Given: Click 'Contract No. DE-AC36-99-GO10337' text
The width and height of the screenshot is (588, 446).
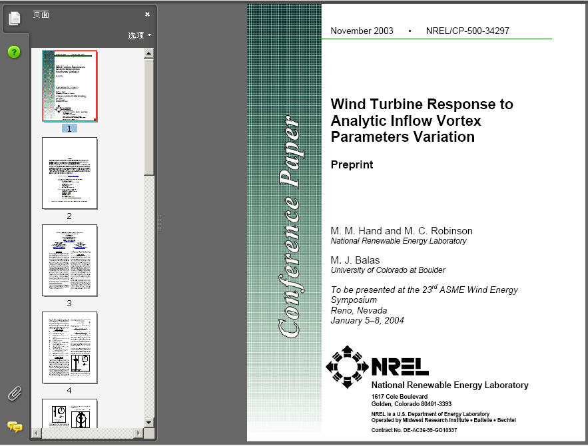Looking at the screenshot, I should [x=414, y=430].
